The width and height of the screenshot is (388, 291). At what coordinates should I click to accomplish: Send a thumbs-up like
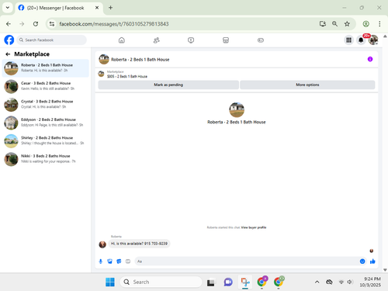click(x=372, y=262)
